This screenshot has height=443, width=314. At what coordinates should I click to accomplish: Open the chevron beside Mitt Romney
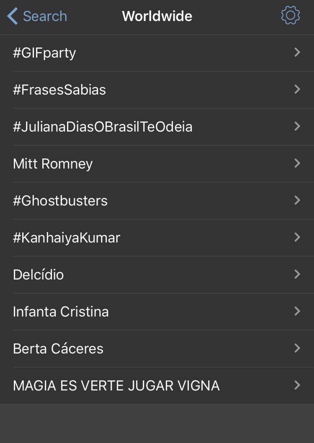[x=297, y=163]
